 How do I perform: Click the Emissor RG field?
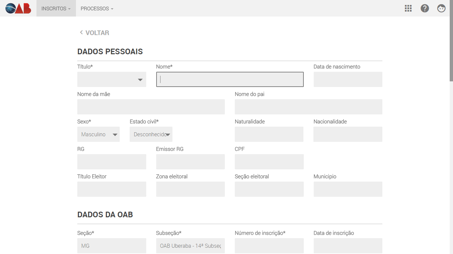click(x=190, y=162)
